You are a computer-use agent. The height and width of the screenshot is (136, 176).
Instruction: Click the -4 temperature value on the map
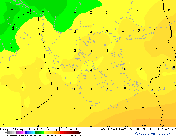(14, 10)
